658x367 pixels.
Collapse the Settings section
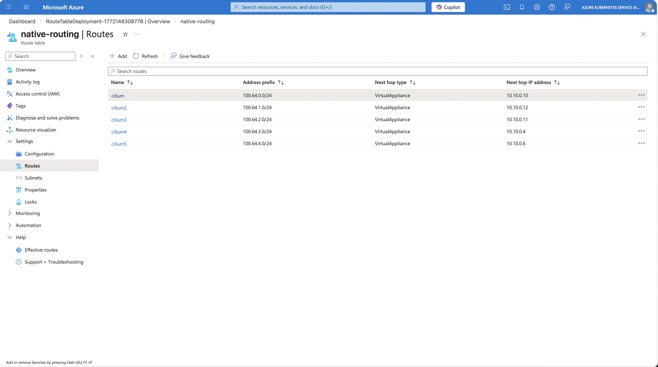pyautogui.click(x=10, y=141)
